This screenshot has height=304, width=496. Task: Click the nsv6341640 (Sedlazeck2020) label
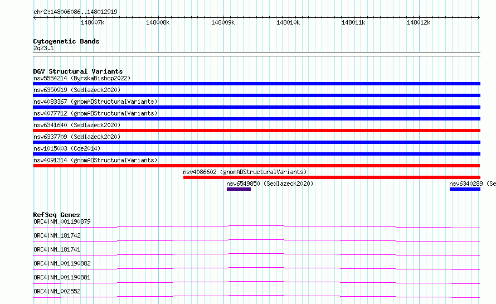pyautogui.click(x=77, y=125)
